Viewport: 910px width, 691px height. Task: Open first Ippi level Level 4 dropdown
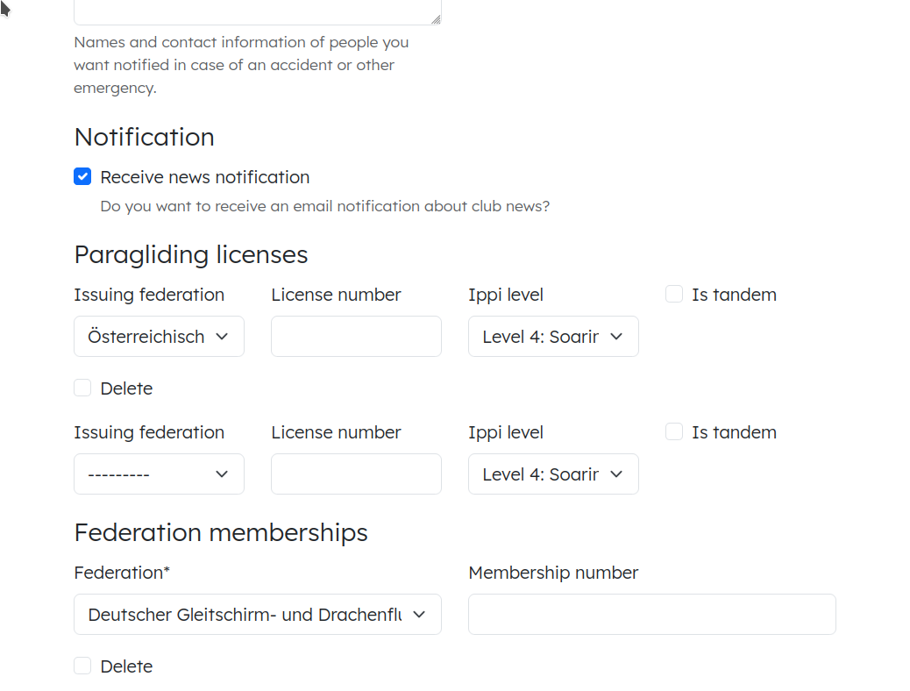554,336
